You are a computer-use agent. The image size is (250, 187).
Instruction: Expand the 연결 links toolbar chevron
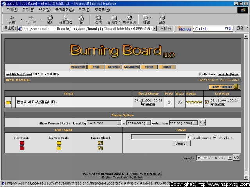coord(246,28)
